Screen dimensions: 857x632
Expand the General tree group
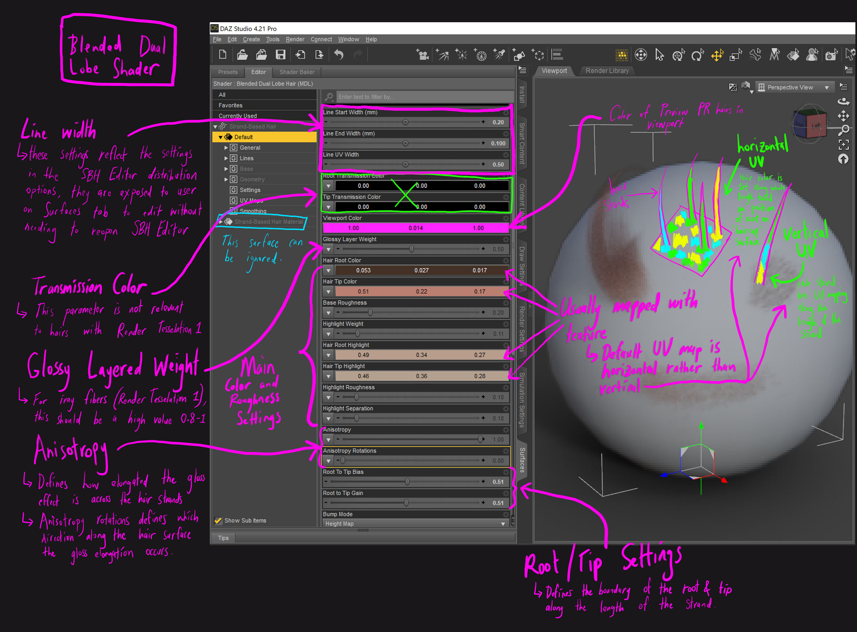[226, 148]
